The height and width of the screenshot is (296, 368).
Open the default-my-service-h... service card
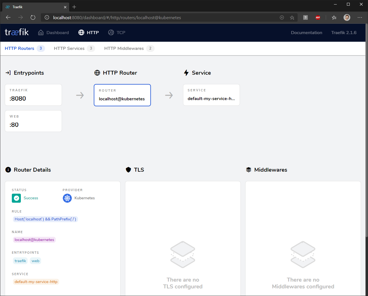[211, 95]
